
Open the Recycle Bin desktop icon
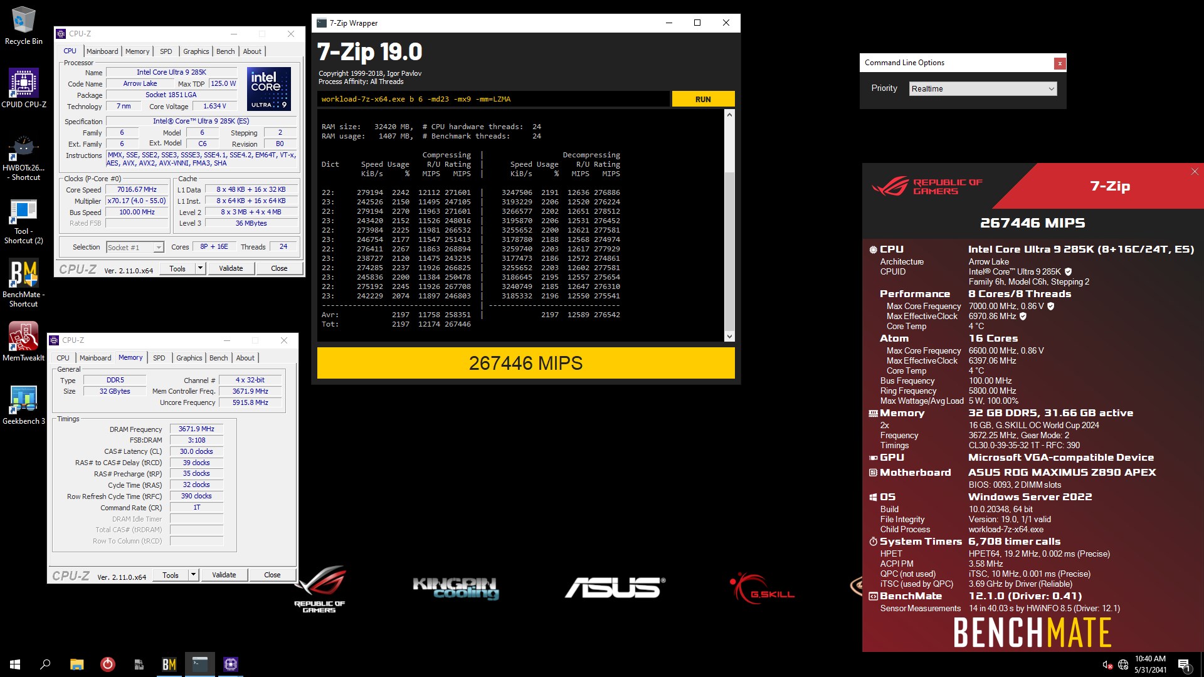pyautogui.click(x=24, y=25)
